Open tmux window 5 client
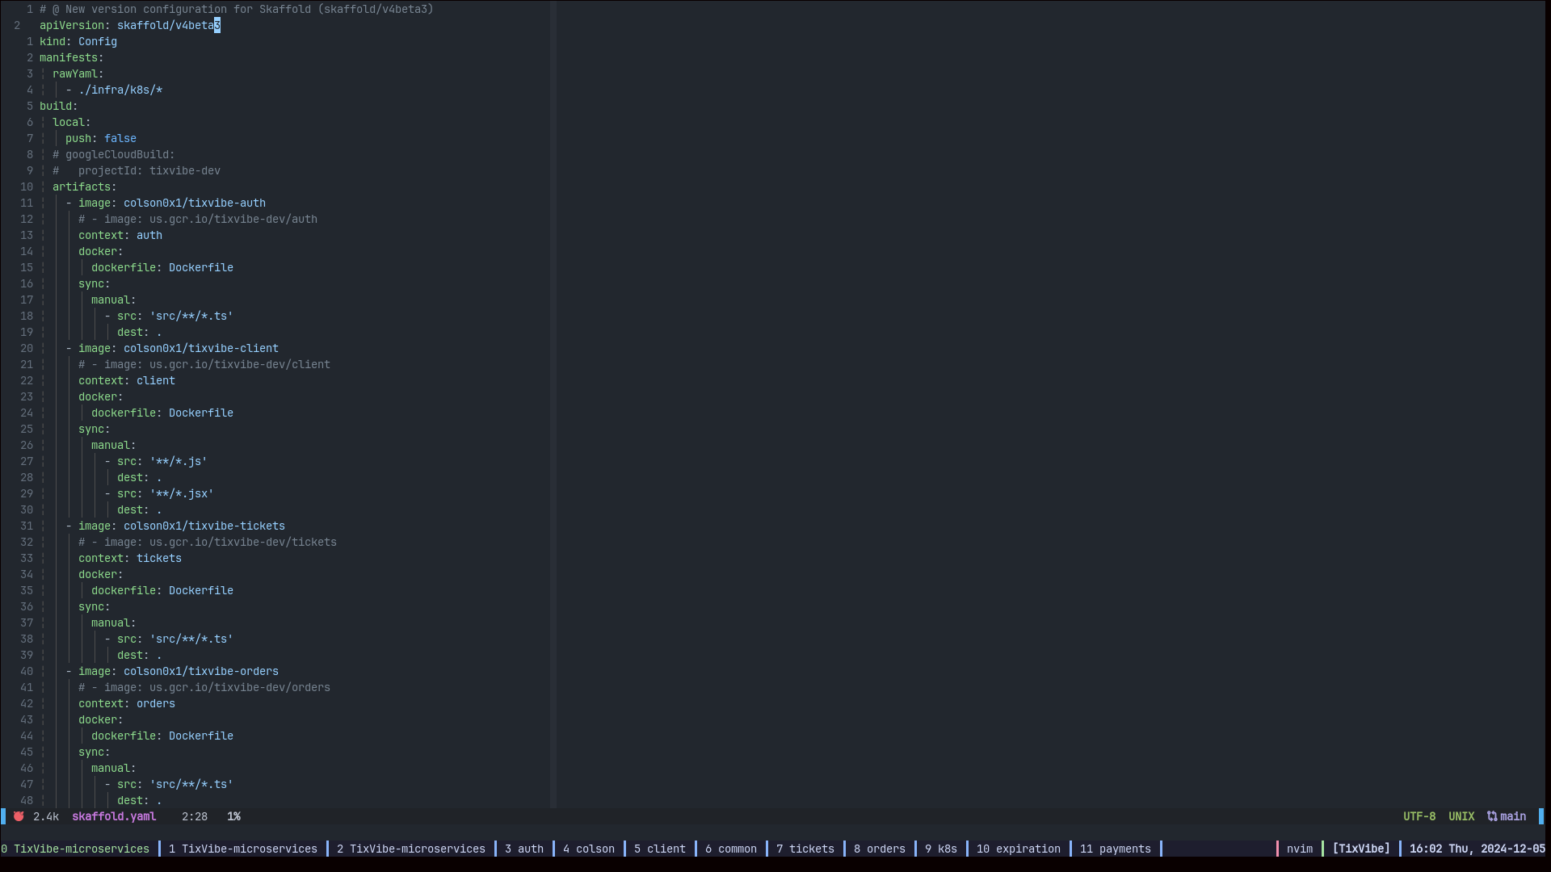 pyautogui.click(x=659, y=849)
